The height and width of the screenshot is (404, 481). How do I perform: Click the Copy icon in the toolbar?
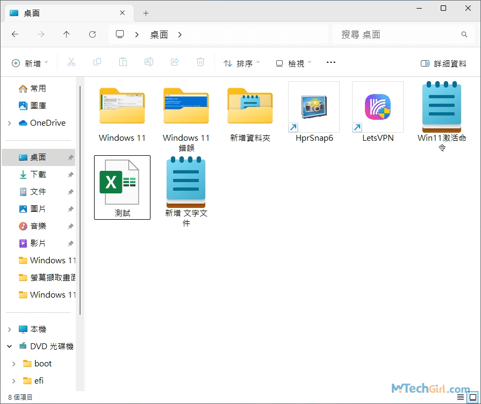click(x=97, y=62)
